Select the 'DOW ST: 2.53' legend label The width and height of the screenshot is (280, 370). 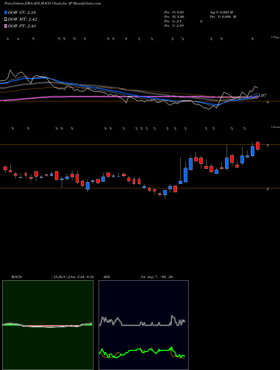click(x=22, y=12)
